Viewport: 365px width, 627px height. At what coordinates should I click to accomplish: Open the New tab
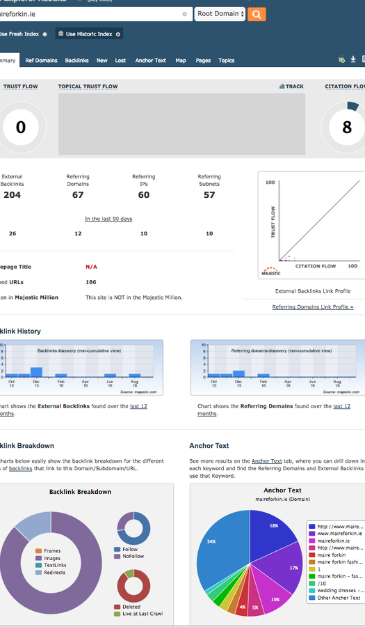[102, 61]
